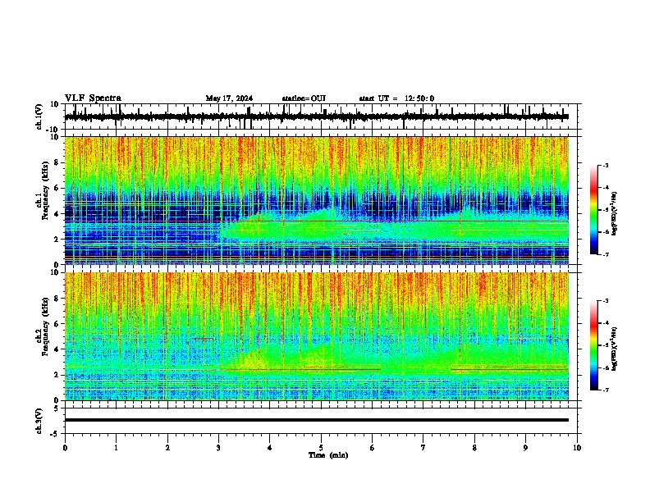Viewport: 650px width, 502px height.
Task: Click the ch.1 spectrogram plot area
Action: coord(316,200)
